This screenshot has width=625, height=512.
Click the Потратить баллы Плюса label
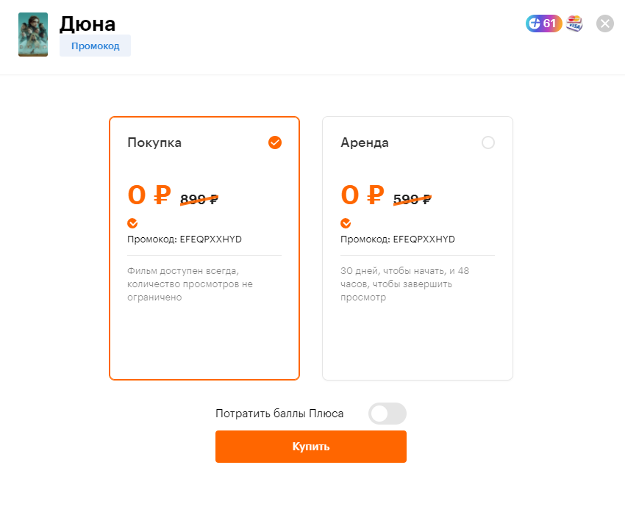point(279,414)
